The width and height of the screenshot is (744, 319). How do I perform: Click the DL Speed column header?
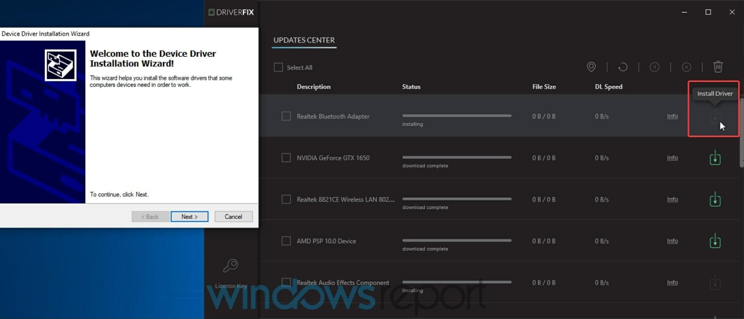[608, 87]
